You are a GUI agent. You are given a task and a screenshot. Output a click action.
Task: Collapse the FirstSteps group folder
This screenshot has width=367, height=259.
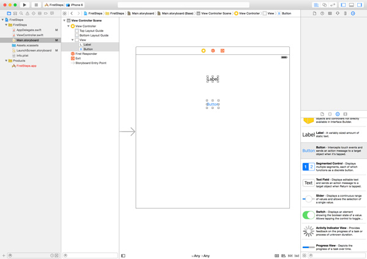[x=6, y=25]
